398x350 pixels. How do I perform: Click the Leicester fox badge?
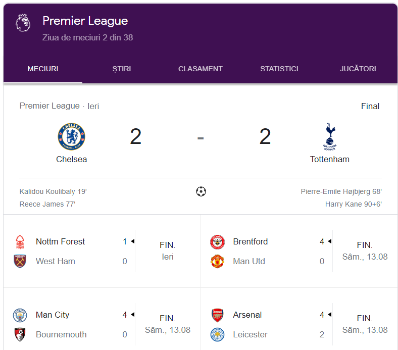217,334
